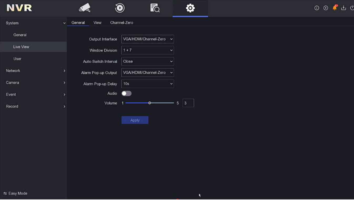Expand the Camera sidebar section

[33, 83]
